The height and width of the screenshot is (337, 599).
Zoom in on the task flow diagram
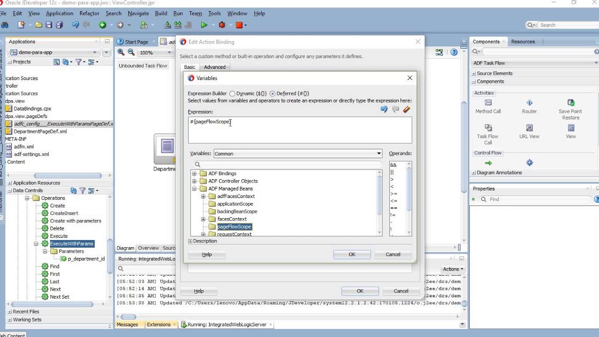pyautogui.click(x=121, y=52)
